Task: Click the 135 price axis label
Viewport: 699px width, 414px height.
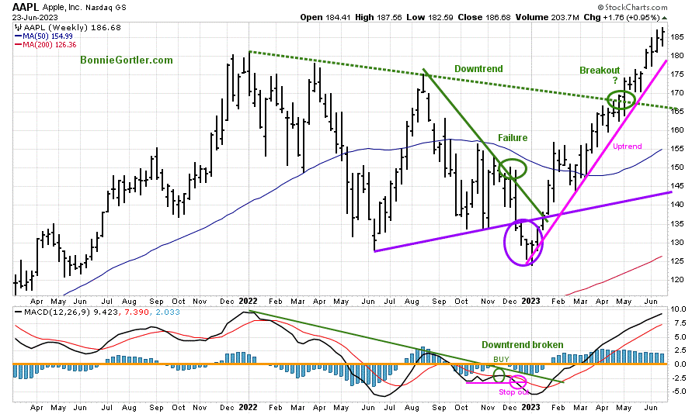Action: [677, 223]
